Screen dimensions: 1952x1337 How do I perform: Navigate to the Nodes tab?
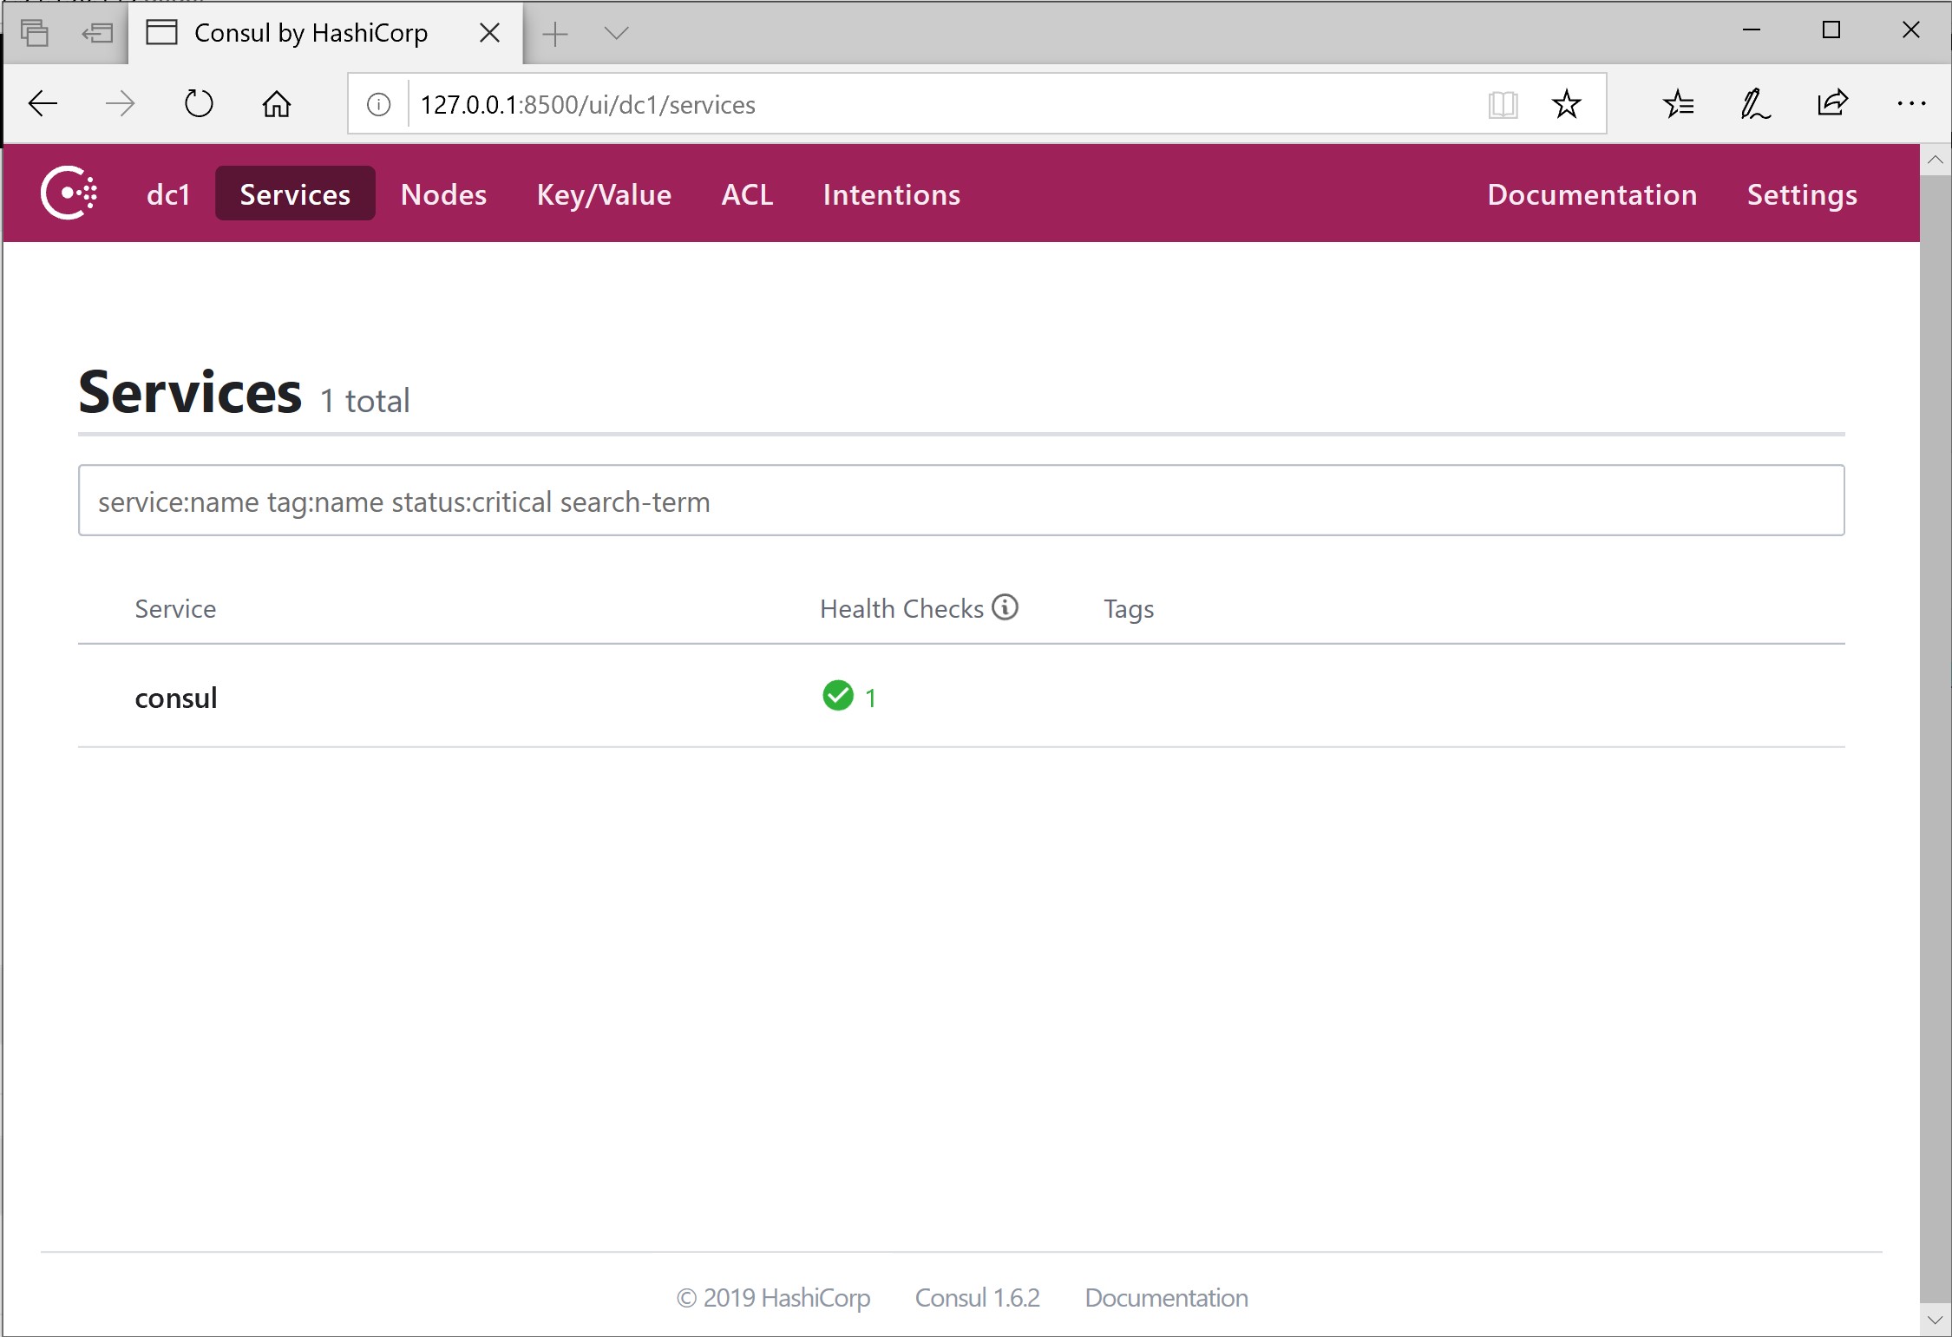[x=441, y=194]
